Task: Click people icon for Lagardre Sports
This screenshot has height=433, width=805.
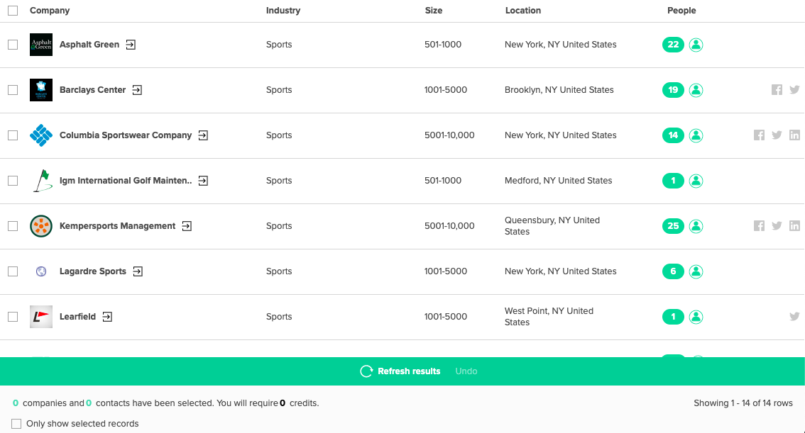Action: point(696,271)
